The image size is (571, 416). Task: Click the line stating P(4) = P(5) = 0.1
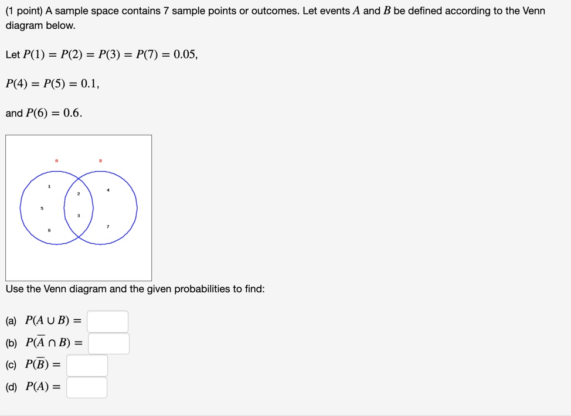coord(51,83)
